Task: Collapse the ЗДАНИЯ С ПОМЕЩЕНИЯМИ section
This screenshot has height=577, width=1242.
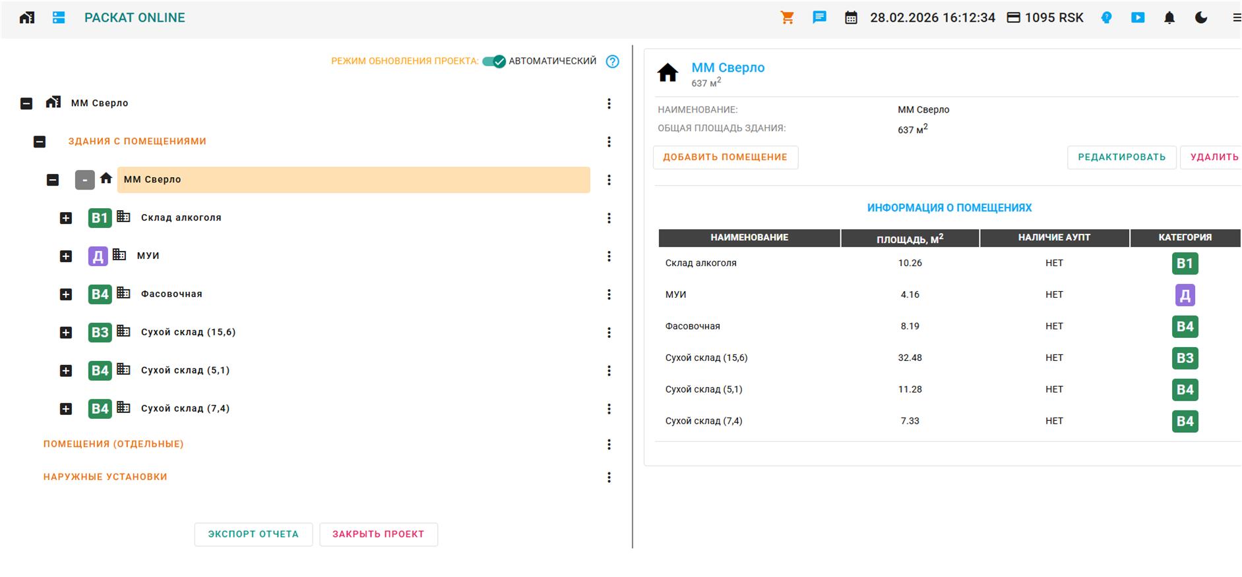Action: 40,142
